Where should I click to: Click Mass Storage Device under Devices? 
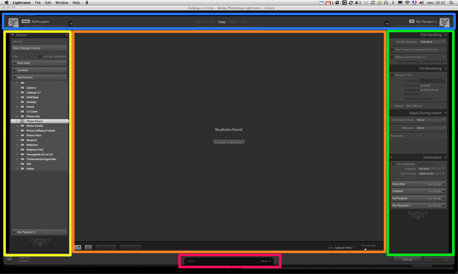pyautogui.click(x=39, y=48)
